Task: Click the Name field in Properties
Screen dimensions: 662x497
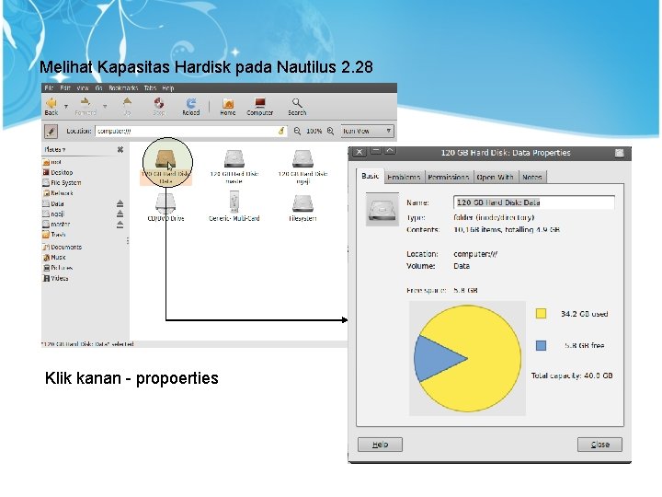Action: point(534,202)
